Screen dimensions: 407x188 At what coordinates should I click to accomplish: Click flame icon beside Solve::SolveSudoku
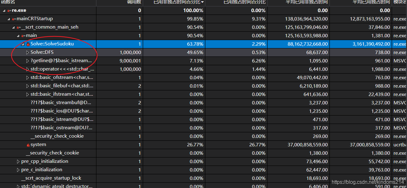(28, 44)
